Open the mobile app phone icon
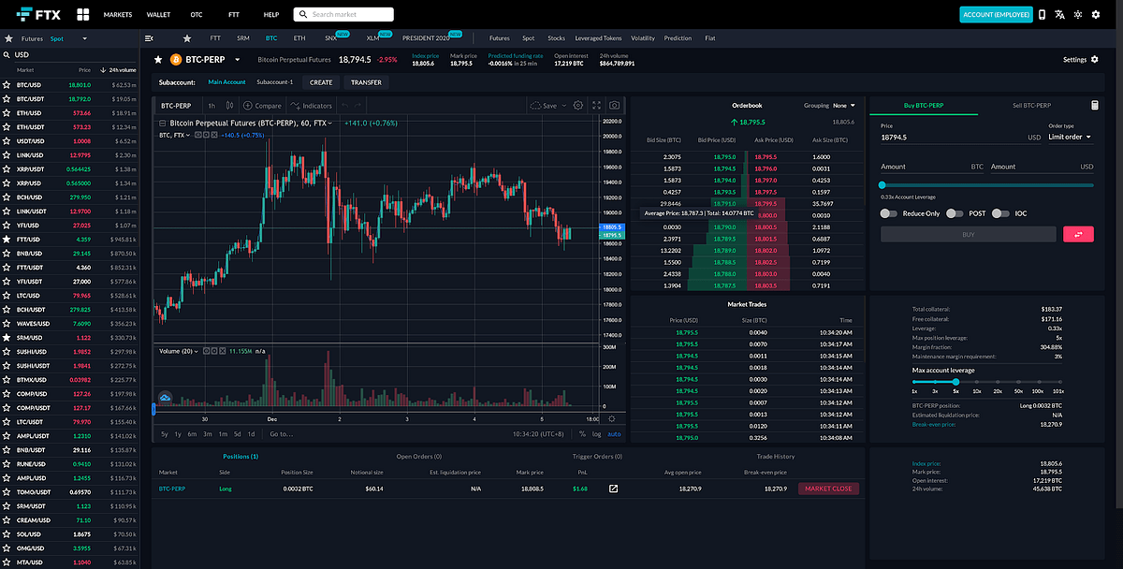Screen dimensions: 1123x569 pyautogui.click(x=1041, y=15)
